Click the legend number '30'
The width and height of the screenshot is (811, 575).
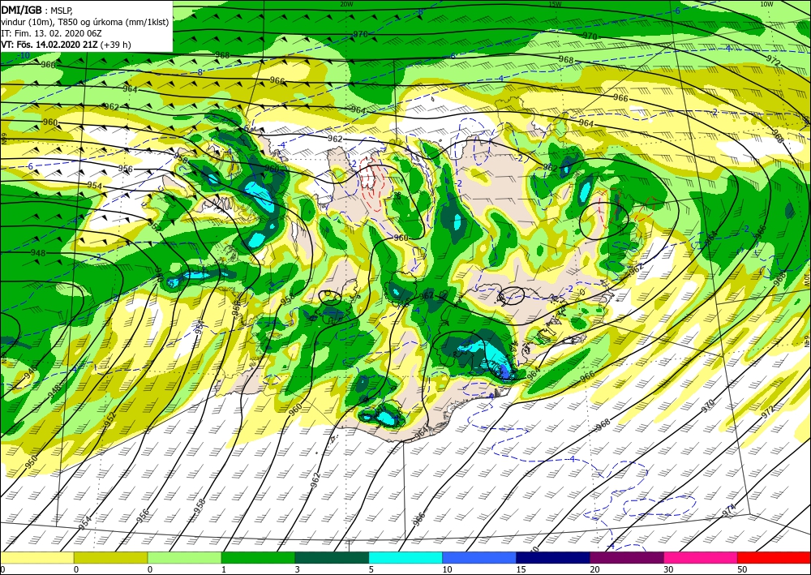pyautogui.click(x=669, y=569)
